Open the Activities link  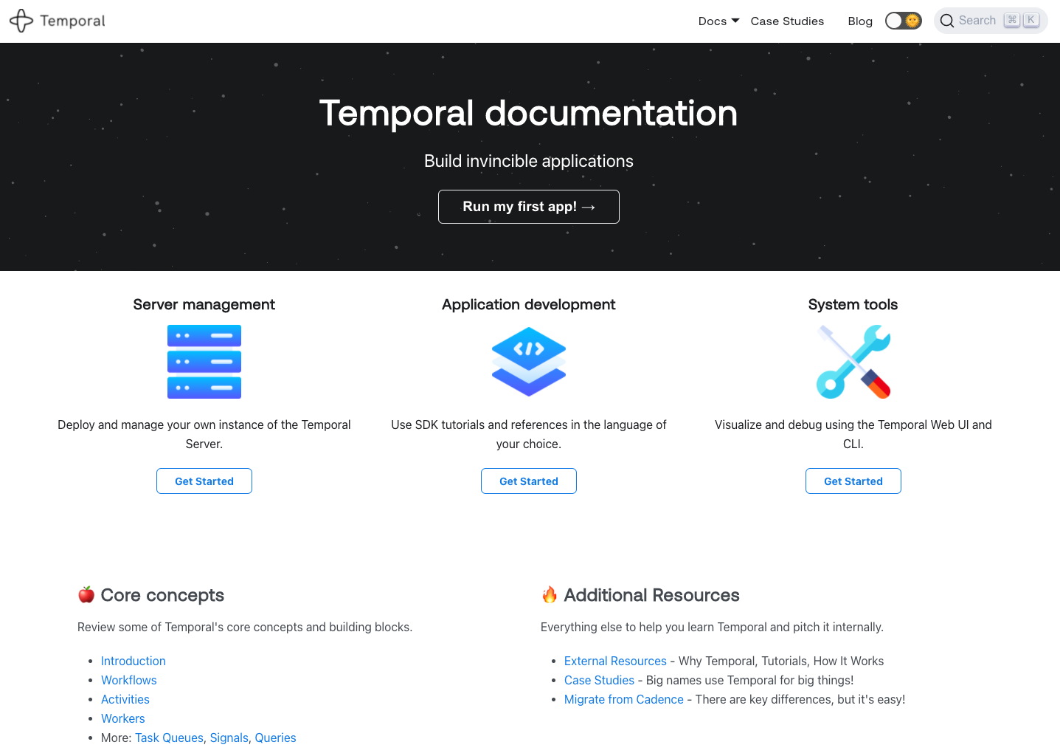click(x=125, y=699)
